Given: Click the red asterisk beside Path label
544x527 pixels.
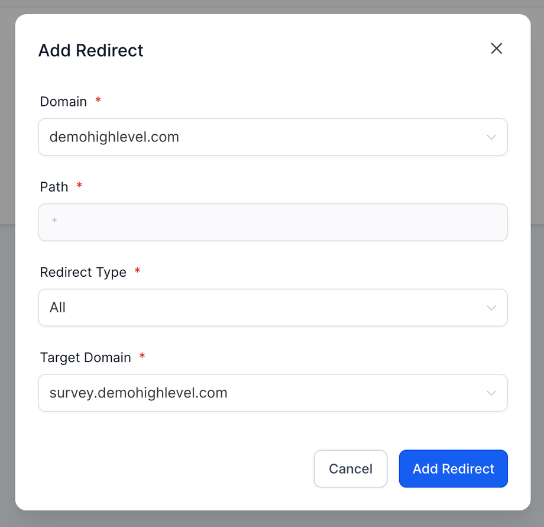Looking at the screenshot, I should pos(79,186).
